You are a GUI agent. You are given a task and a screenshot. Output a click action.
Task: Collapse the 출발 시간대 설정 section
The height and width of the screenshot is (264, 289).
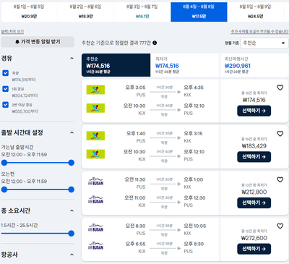tap(72, 132)
